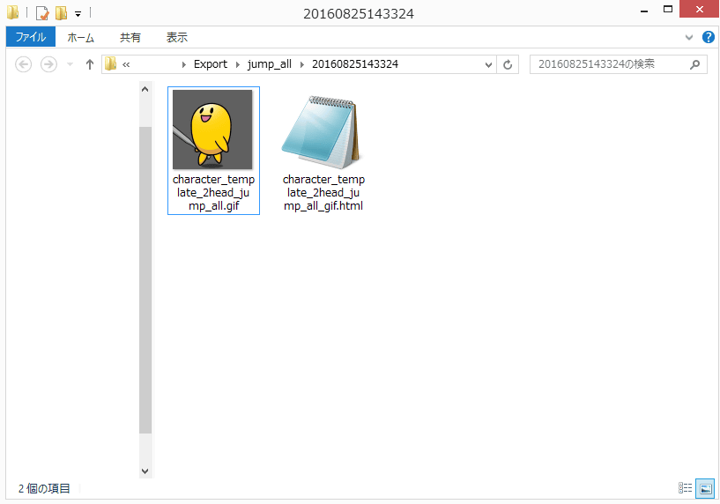
Task: Close the Explorer window
Action: coord(699,9)
